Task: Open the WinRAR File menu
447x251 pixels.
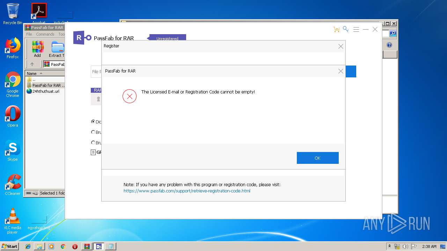Action: (x=29, y=34)
